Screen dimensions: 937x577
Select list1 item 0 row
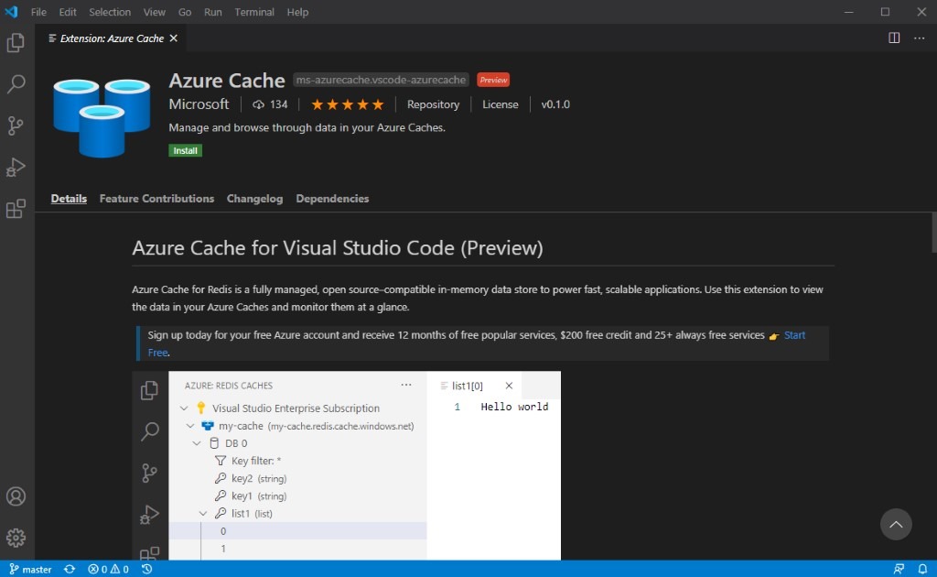point(297,531)
